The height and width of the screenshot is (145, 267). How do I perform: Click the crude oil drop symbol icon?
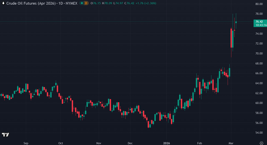click(3, 3)
